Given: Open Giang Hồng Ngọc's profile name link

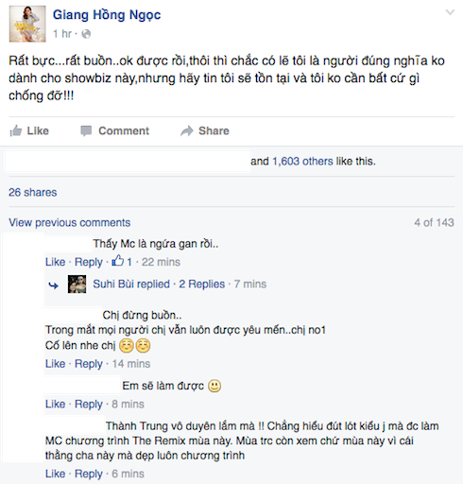Looking at the screenshot, I should [x=107, y=15].
